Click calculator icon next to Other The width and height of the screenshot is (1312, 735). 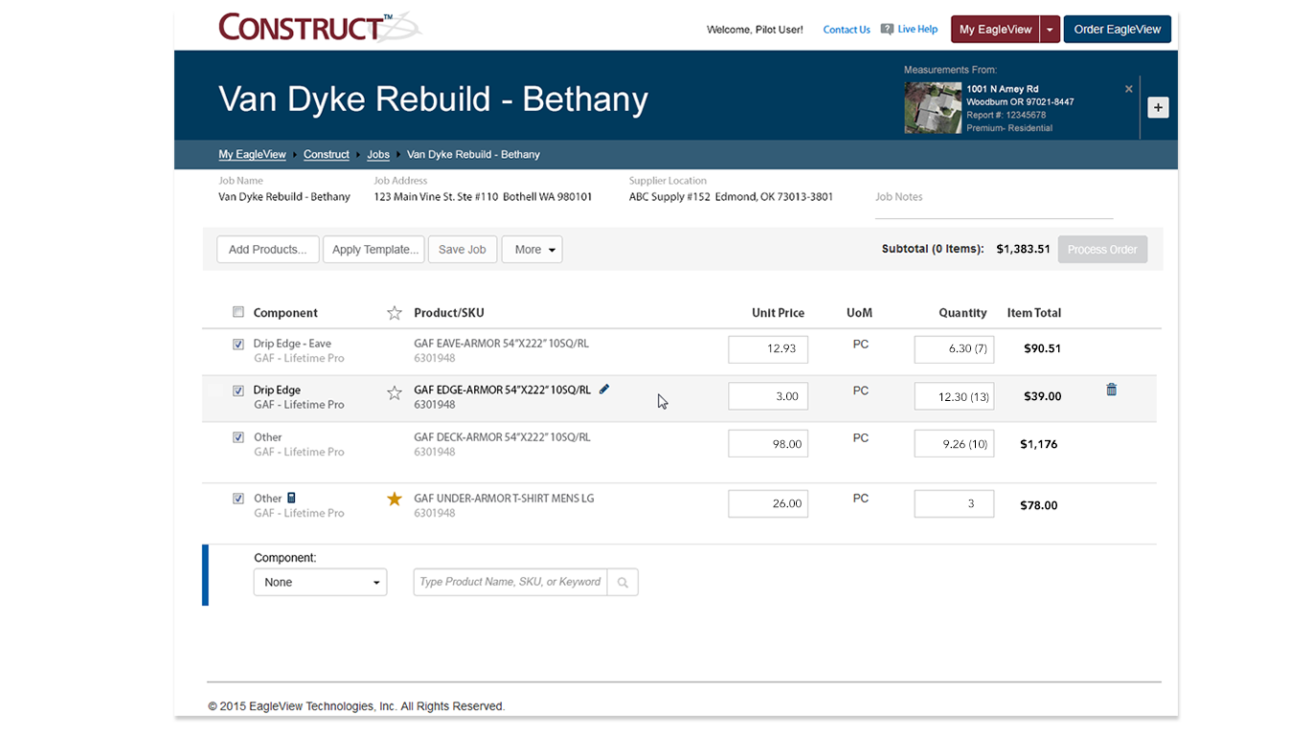click(x=291, y=499)
